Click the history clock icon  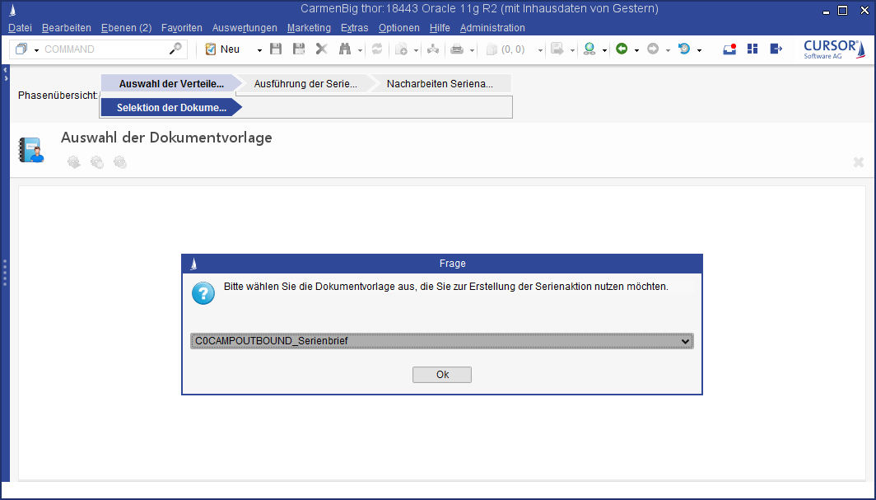[x=683, y=49]
